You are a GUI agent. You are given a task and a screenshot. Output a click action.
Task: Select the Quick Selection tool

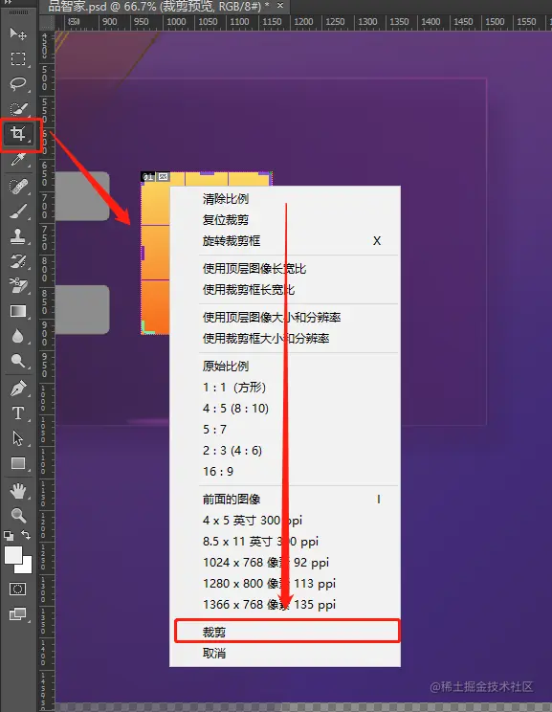coord(18,108)
